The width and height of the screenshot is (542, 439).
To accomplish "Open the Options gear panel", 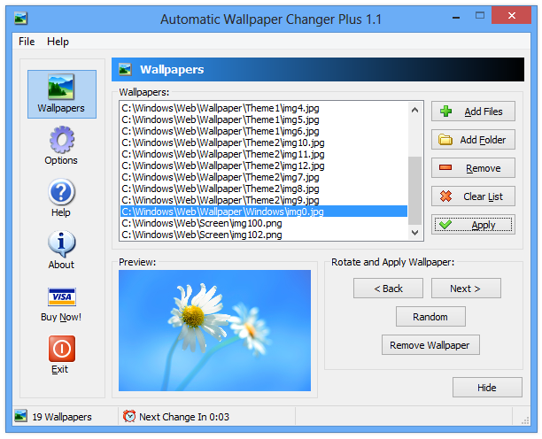I will 61,145.
